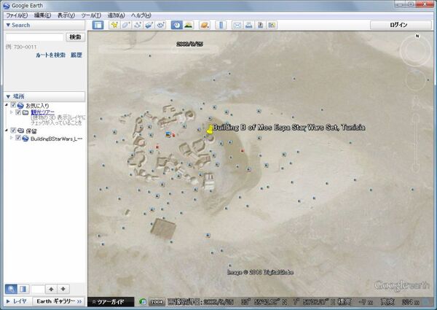The width and height of the screenshot is (437, 310).
Task: Click the 観光ツアー link in places
Action: (x=42, y=112)
